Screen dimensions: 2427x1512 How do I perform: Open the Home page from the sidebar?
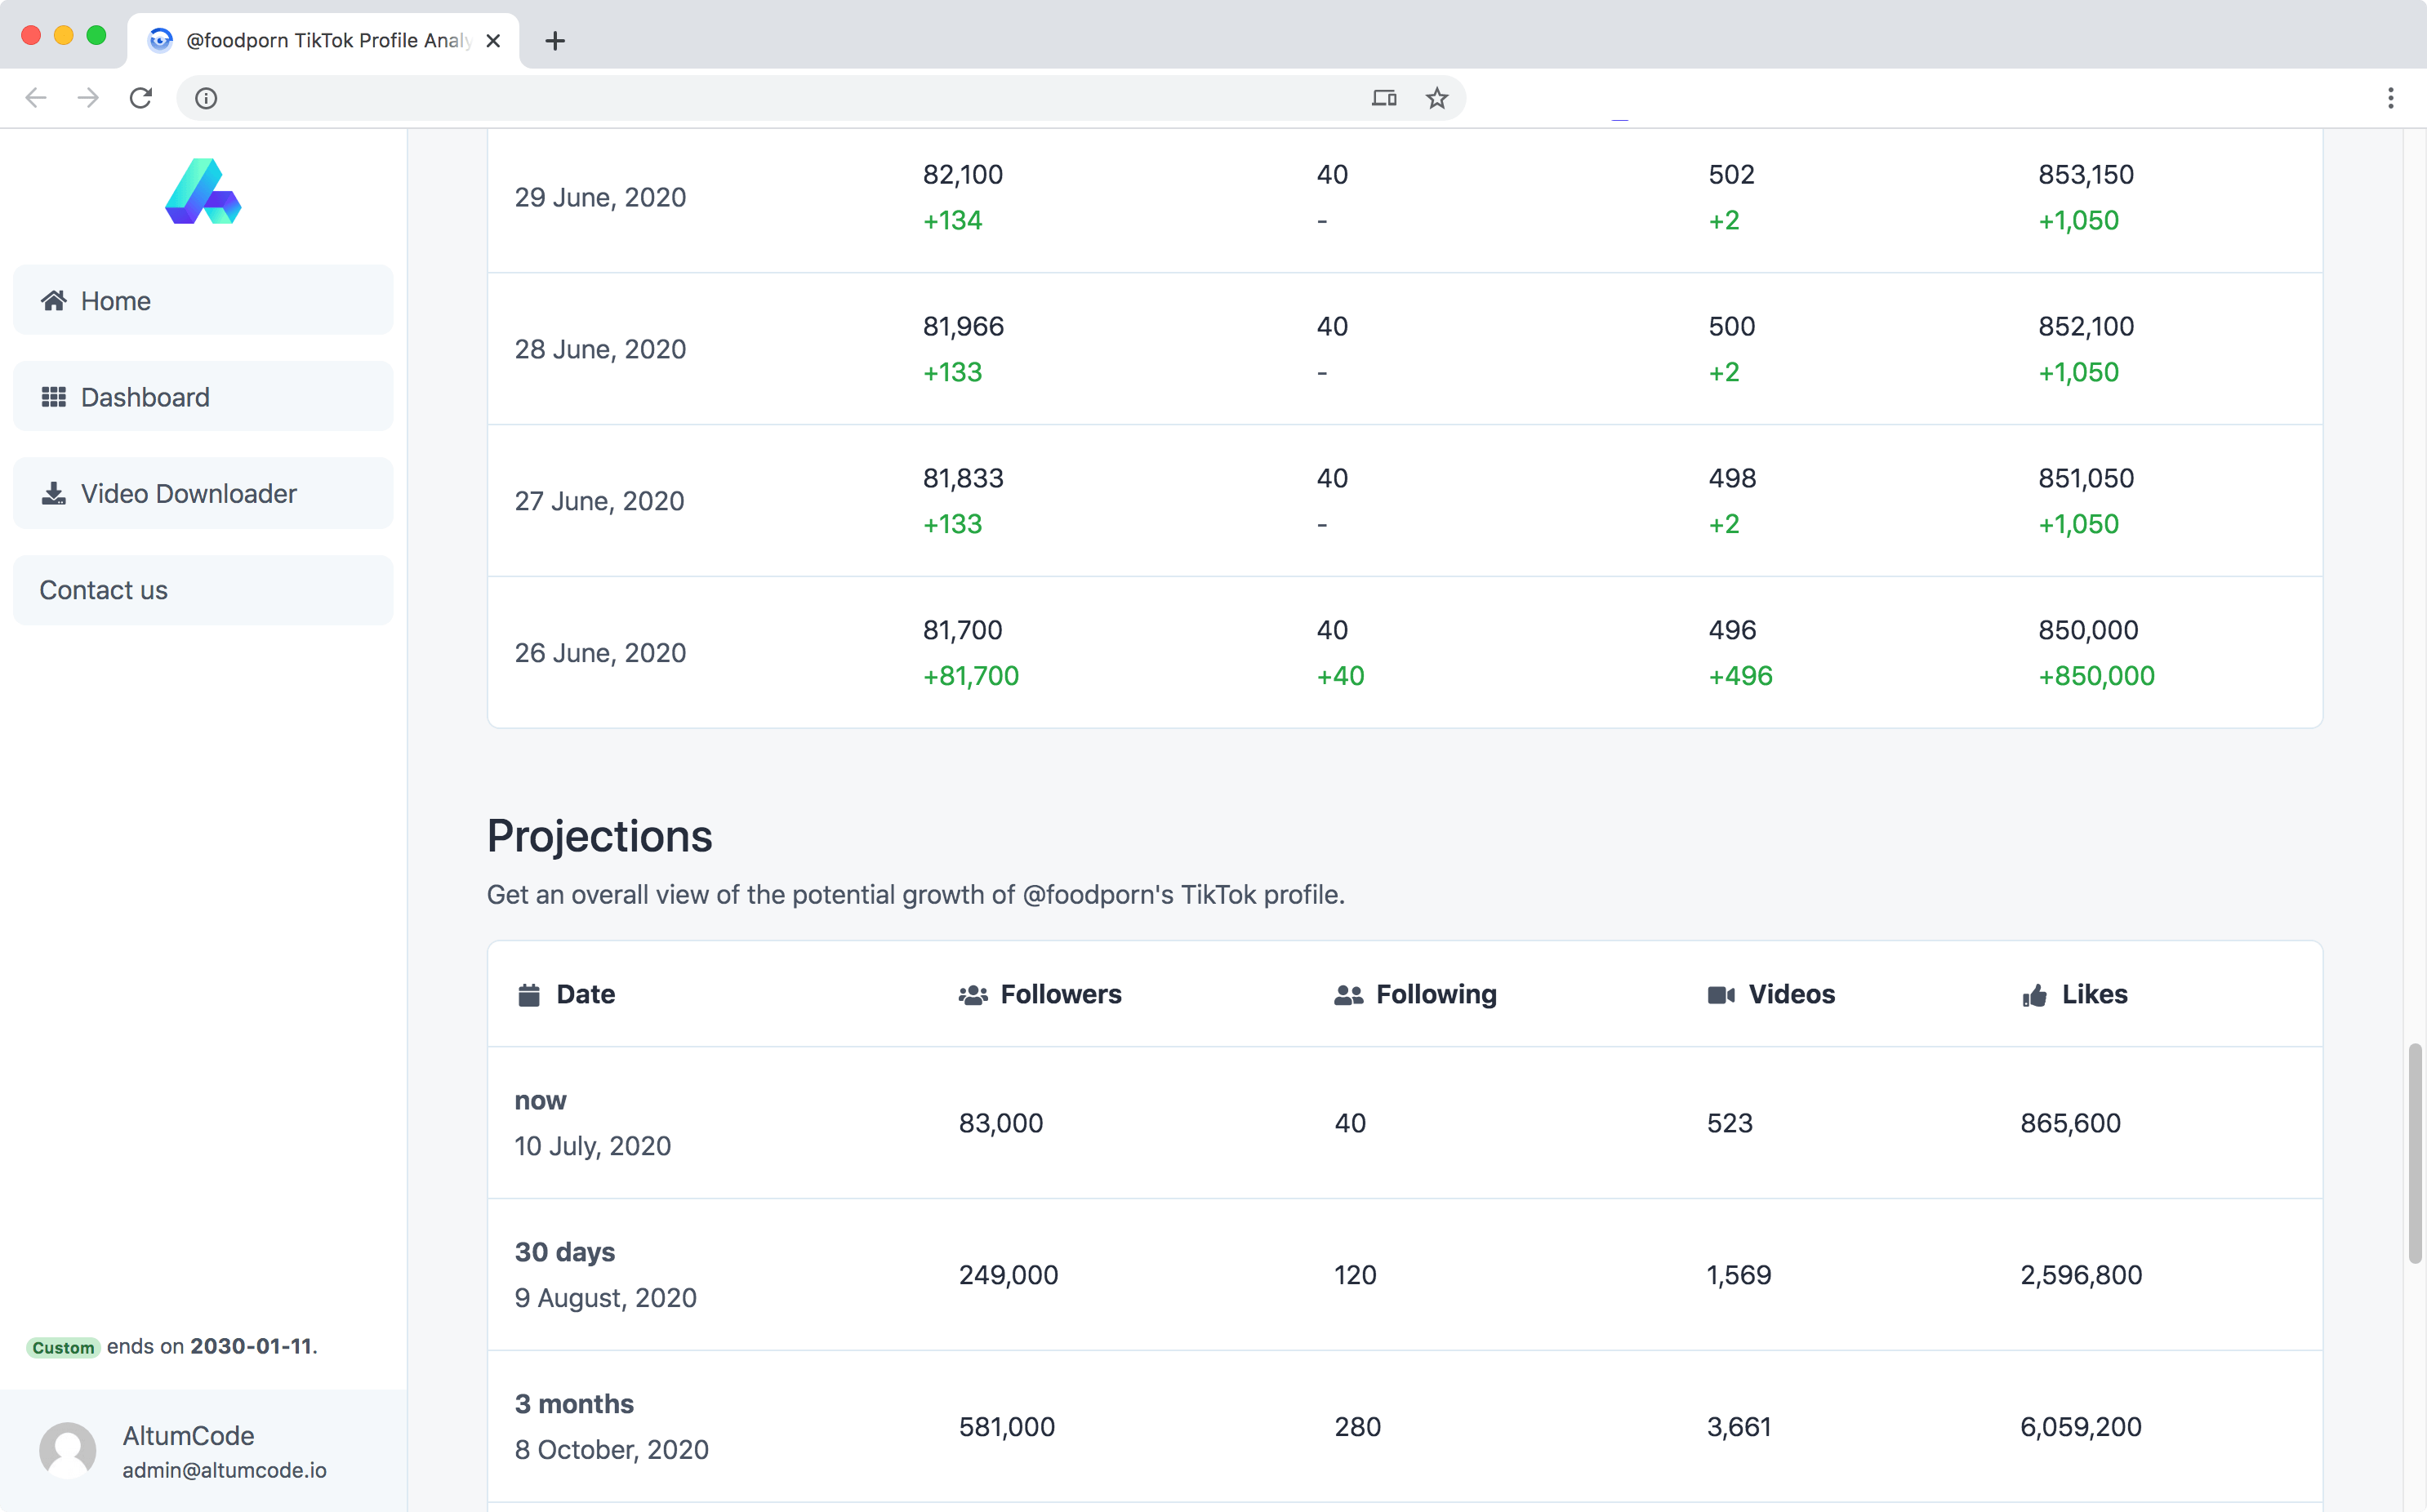203,300
